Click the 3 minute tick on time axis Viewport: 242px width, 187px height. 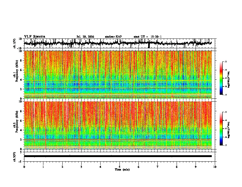pyautogui.click(x=81, y=167)
